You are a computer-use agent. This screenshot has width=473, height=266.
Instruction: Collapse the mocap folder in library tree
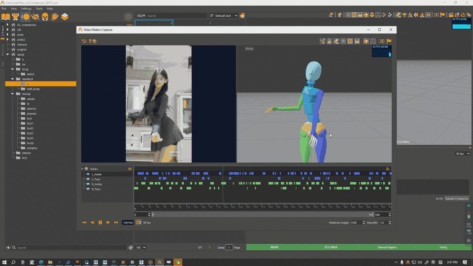13,94
